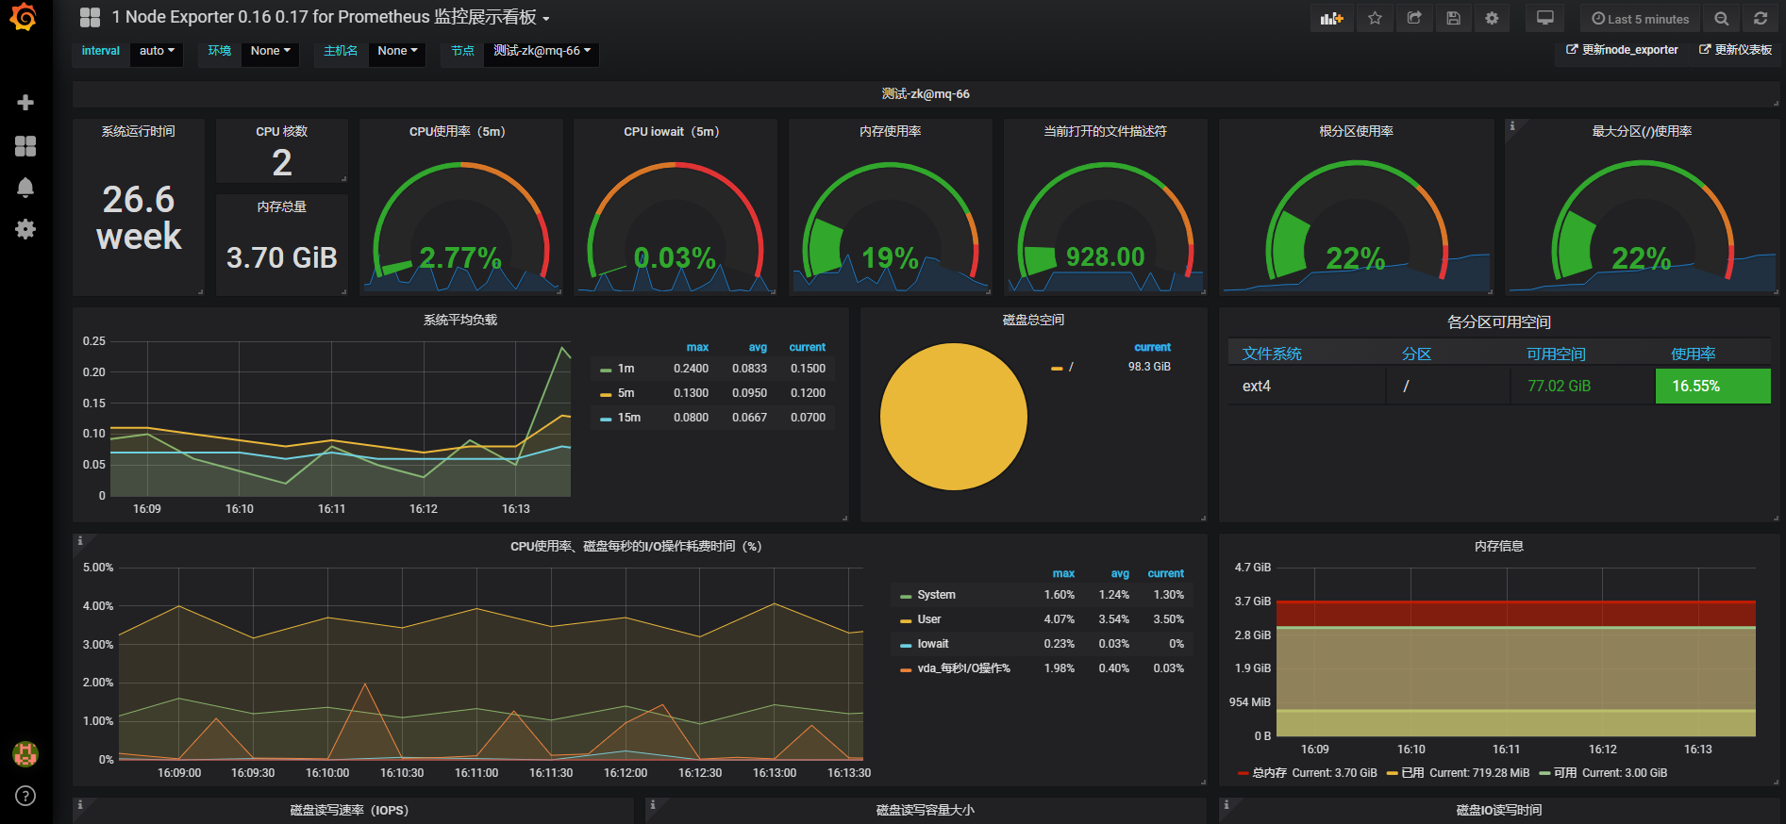Image resolution: width=1786 pixels, height=824 pixels.
Task: Open the 环境 None dropdown
Action: [x=270, y=51]
